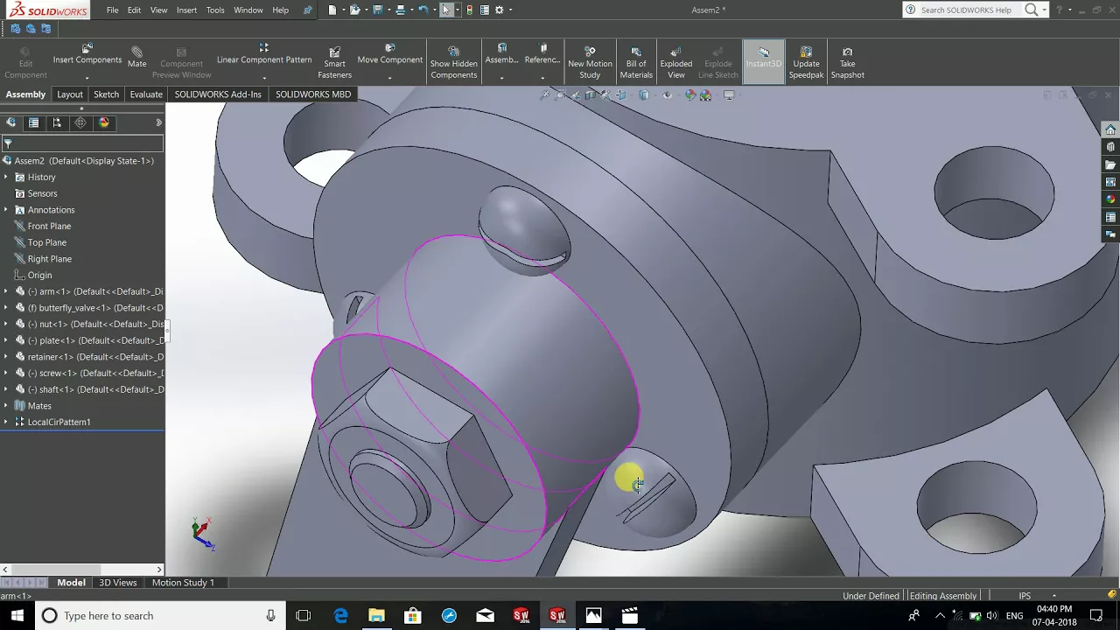Open the Options gear icon
Screen dimensions: 1120x630
coord(500,10)
